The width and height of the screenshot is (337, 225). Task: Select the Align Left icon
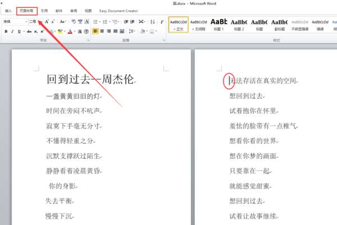click(x=95, y=31)
